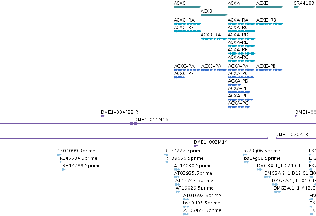
Task: Click the AT12743.5prime EST label
Action: tap(194, 181)
